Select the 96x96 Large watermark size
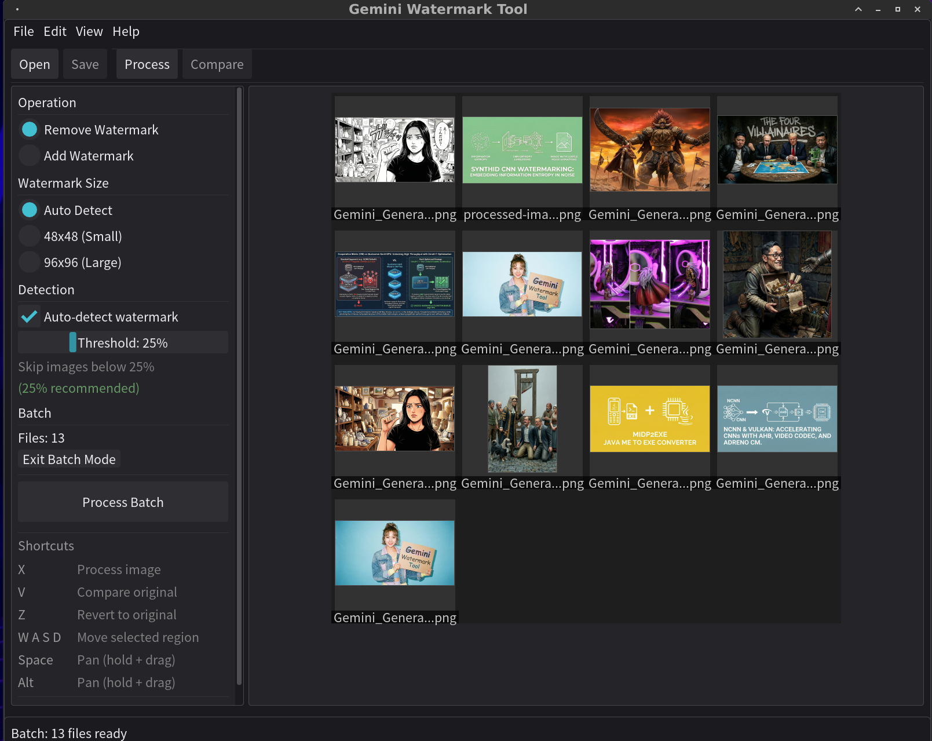This screenshot has width=932, height=741. point(29,262)
